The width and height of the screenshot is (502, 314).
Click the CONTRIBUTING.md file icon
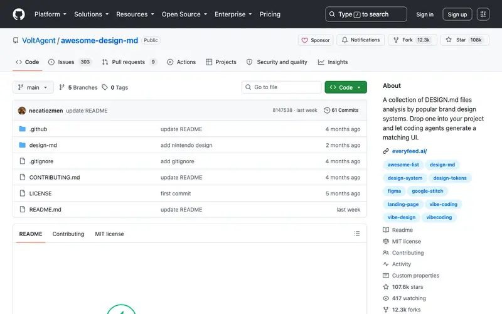click(x=23, y=177)
